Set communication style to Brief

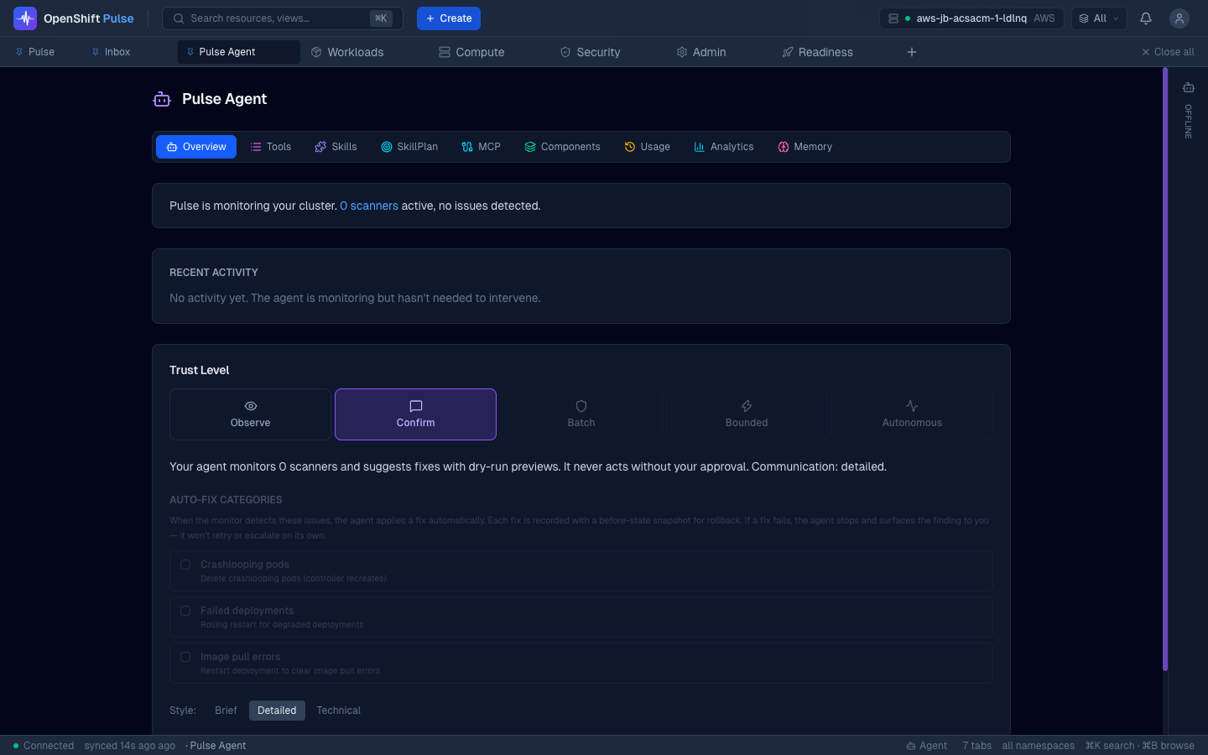226,711
